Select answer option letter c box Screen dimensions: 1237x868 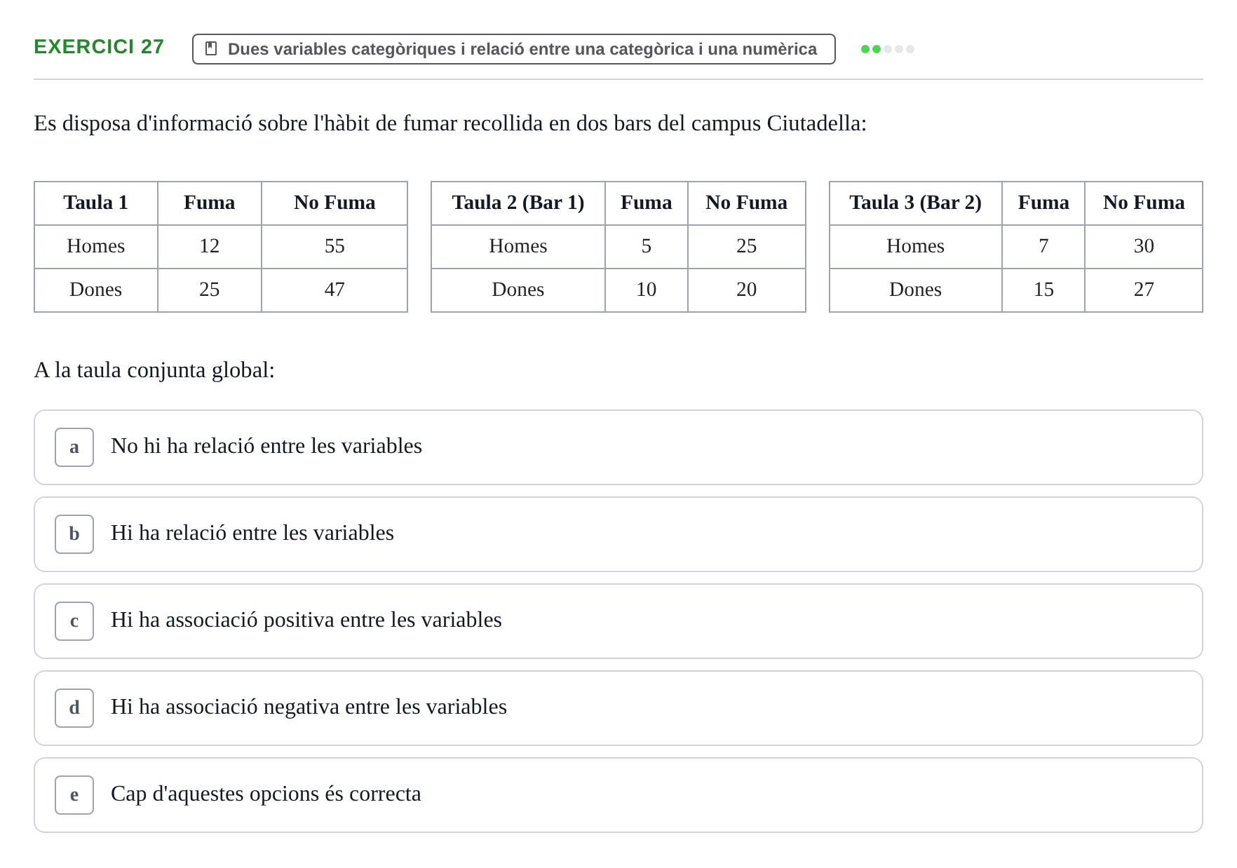click(74, 621)
